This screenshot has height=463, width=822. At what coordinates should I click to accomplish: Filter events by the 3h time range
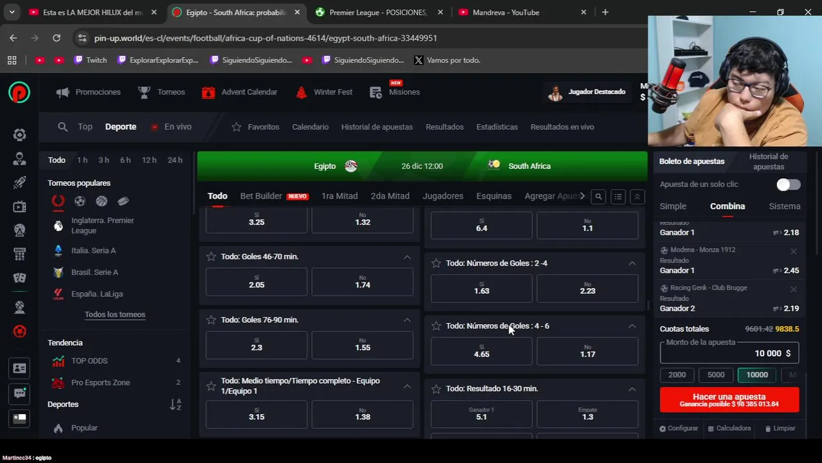[104, 160]
